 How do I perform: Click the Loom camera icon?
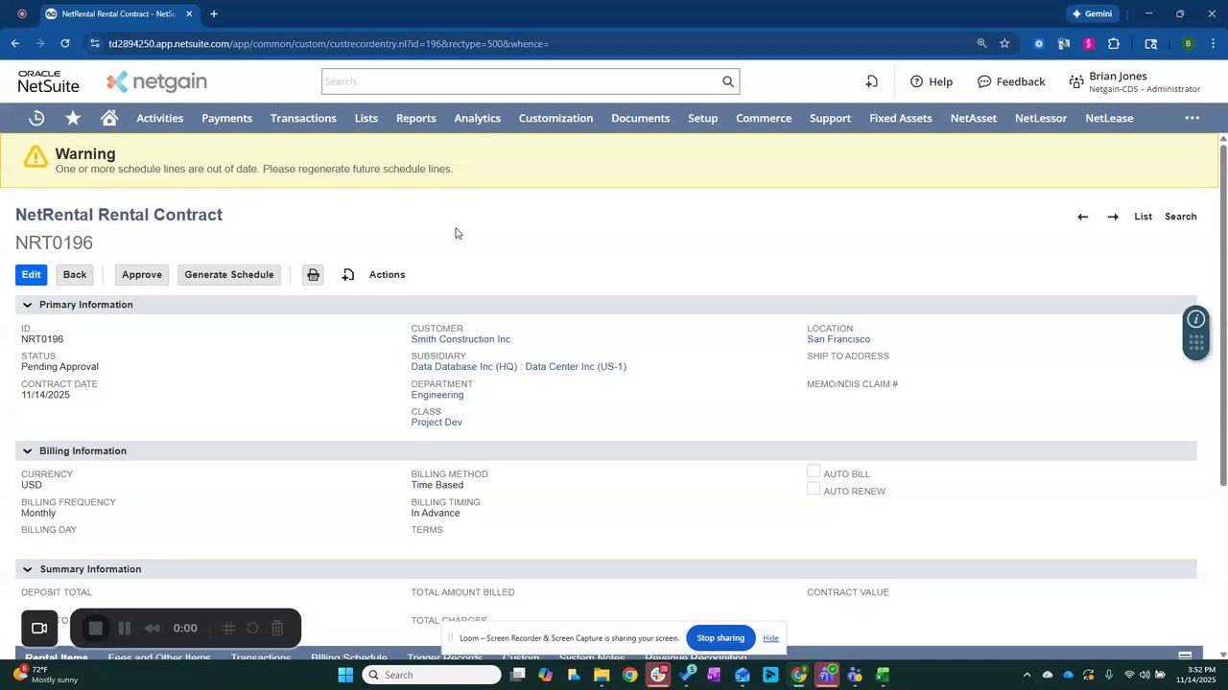click(x=39, y=629)
